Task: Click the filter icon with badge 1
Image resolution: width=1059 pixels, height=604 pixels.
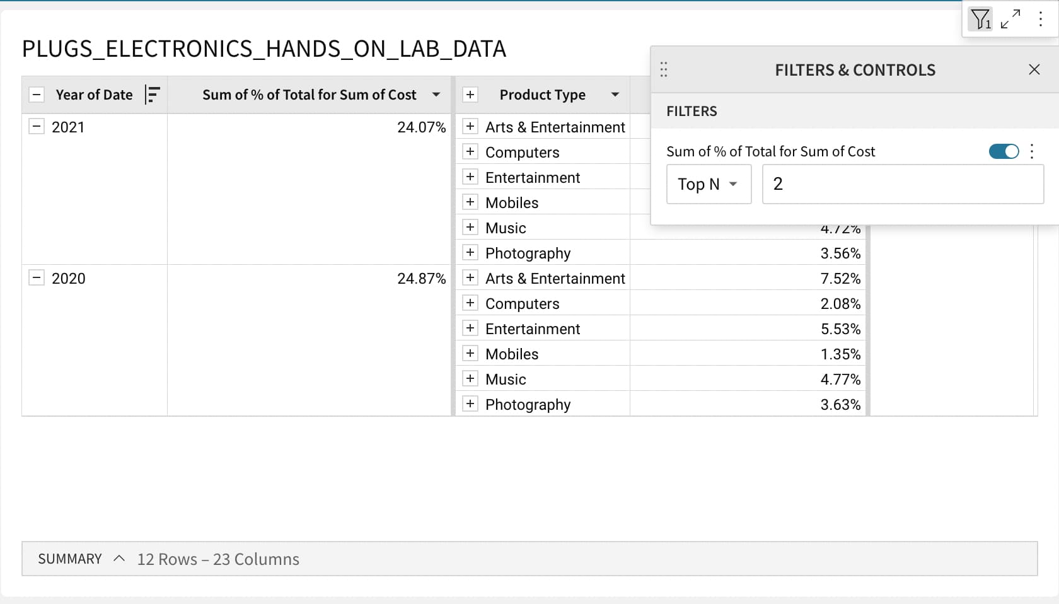Action: click(980, 20)
